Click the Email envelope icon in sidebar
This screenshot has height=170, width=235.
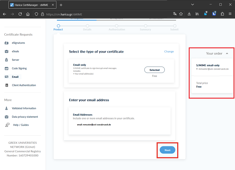[6, 77]
